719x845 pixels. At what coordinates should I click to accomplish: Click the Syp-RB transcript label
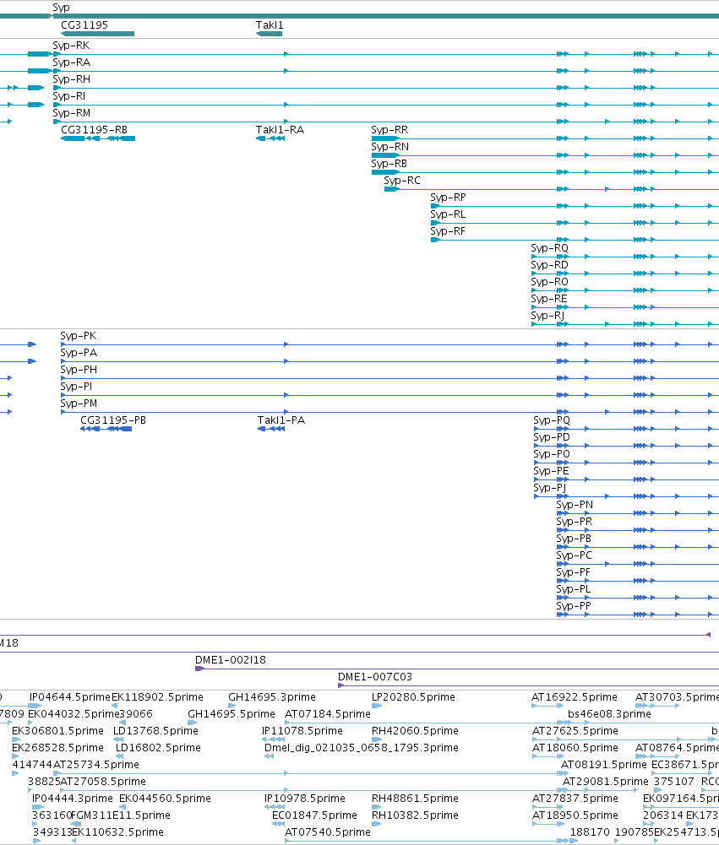(389, 163)
